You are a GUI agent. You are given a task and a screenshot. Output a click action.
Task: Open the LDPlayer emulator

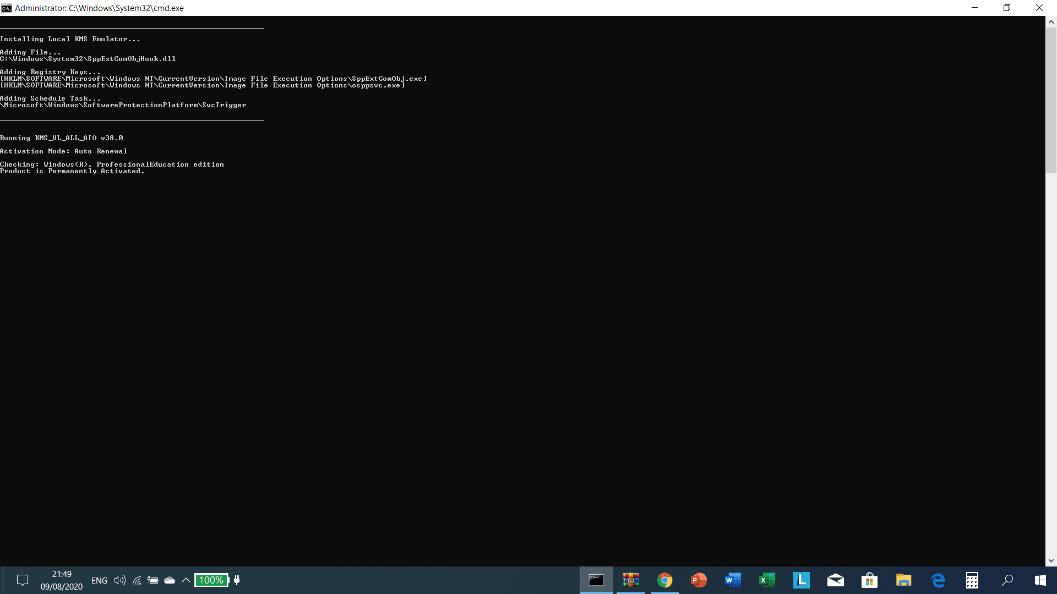pos(802,580)
